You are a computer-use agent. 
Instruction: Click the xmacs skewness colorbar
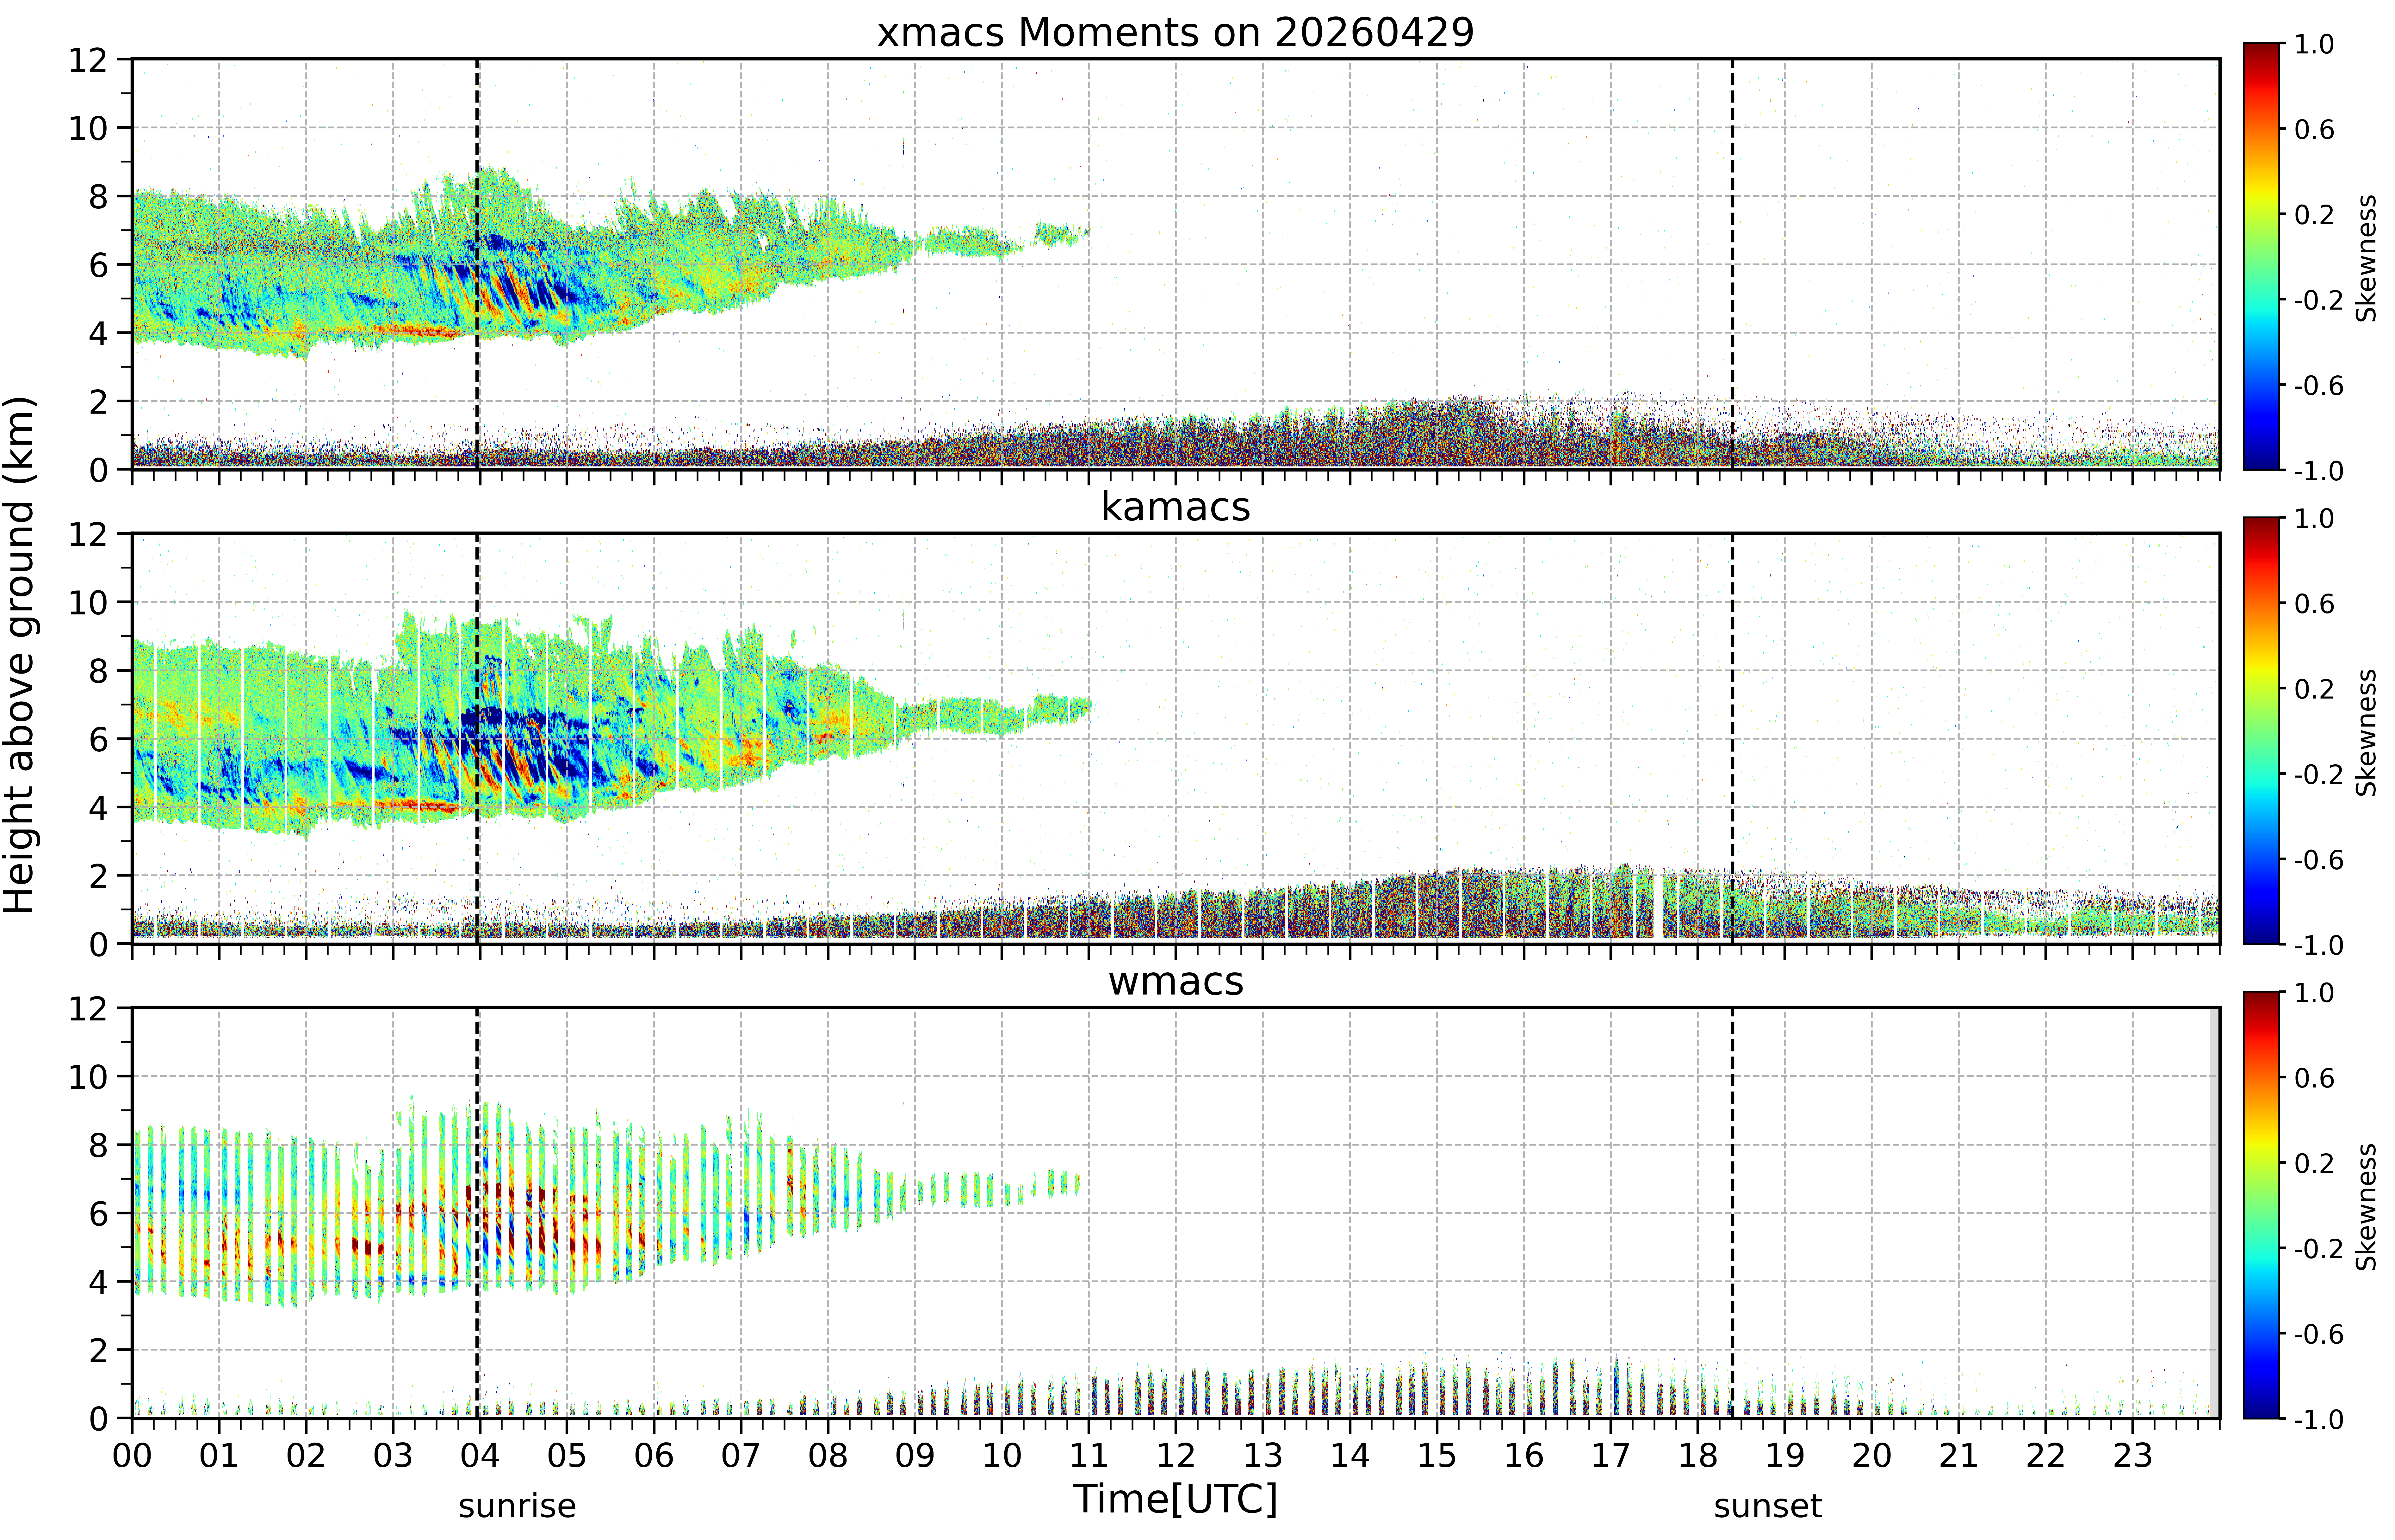coord(2261,256)
